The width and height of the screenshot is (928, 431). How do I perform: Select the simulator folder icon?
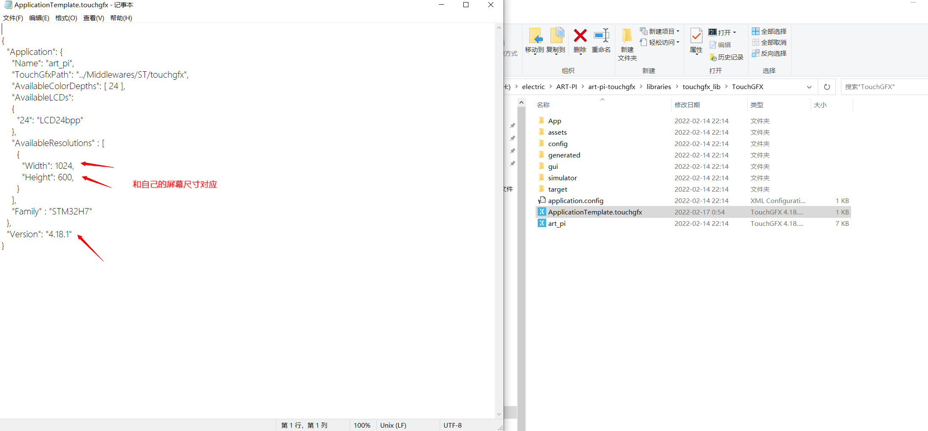(x=542, y=178)
